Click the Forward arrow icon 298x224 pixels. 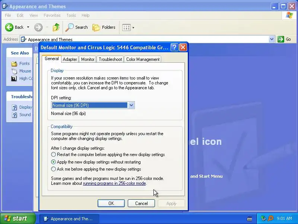point(38,27)
